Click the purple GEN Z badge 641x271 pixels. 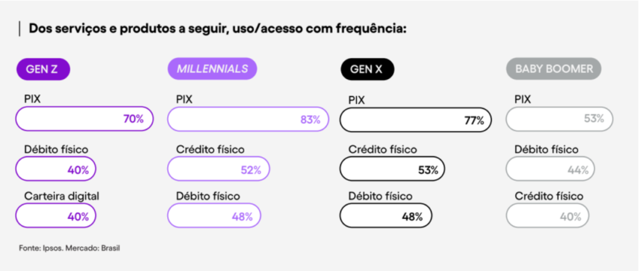click(43, 69)
